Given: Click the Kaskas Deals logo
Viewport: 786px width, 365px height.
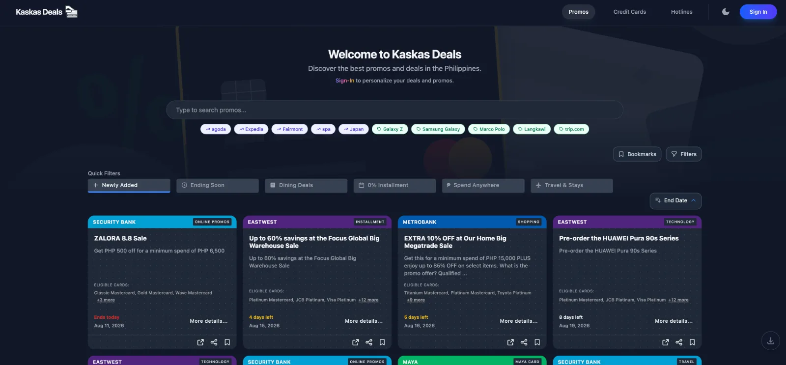Looking at the screenshot, I should (x=47, y=12).
